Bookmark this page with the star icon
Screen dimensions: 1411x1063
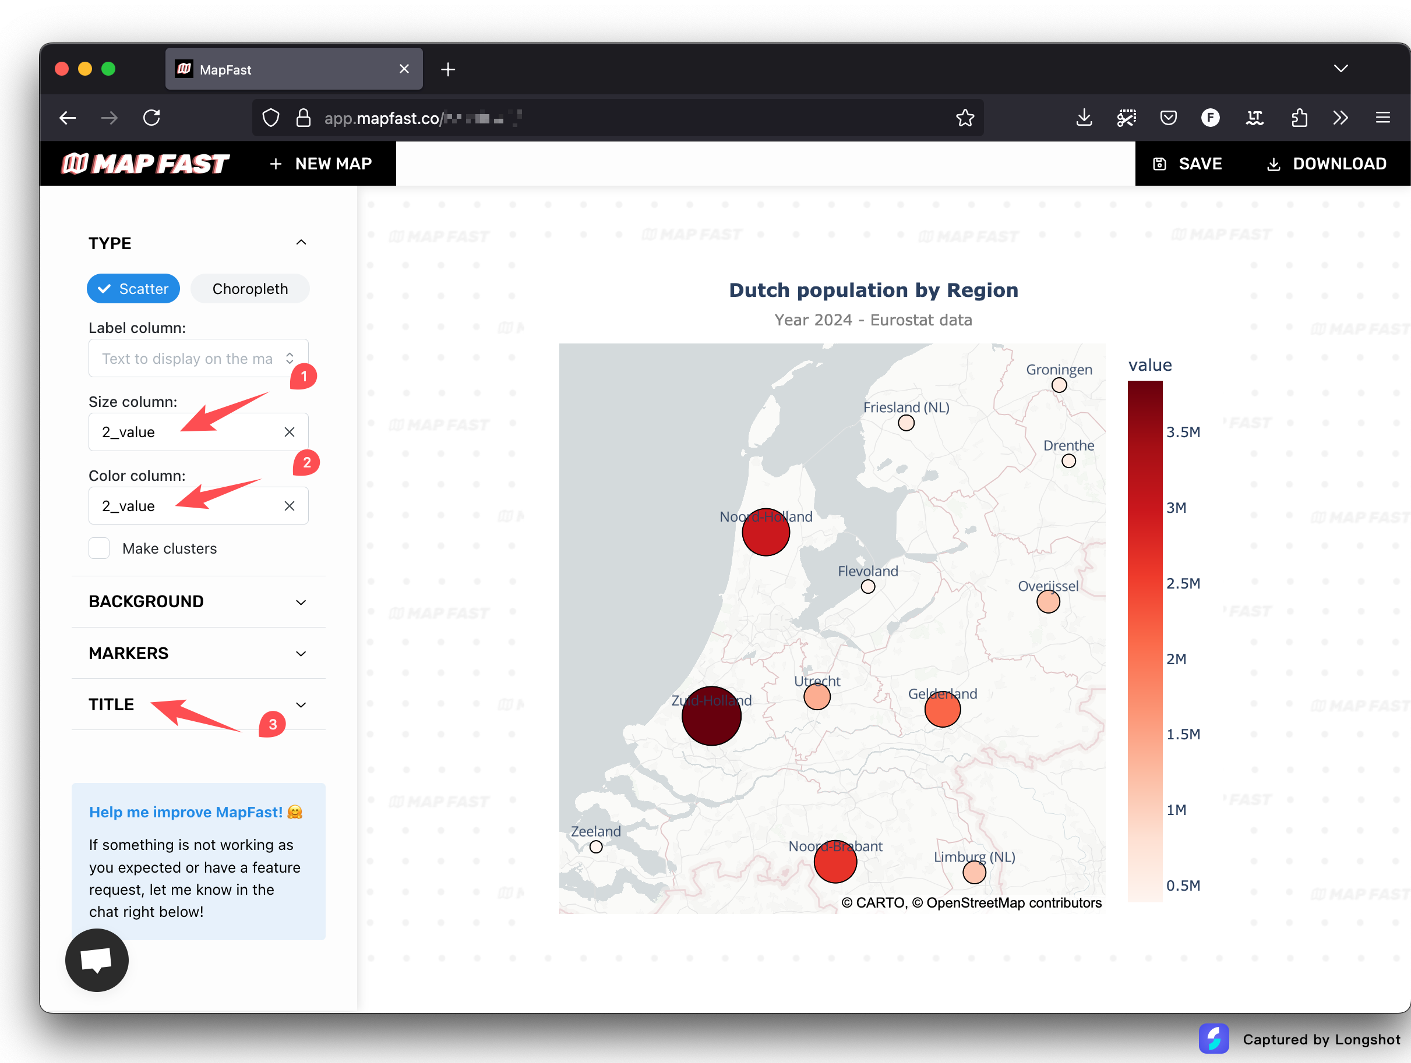[x=965, y=118]
